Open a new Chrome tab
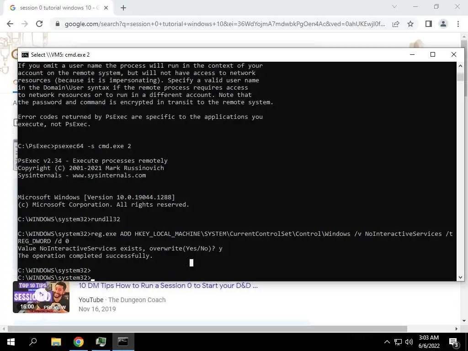The width and height of the screenshot is (468, 351). click(x=123, y=8)
